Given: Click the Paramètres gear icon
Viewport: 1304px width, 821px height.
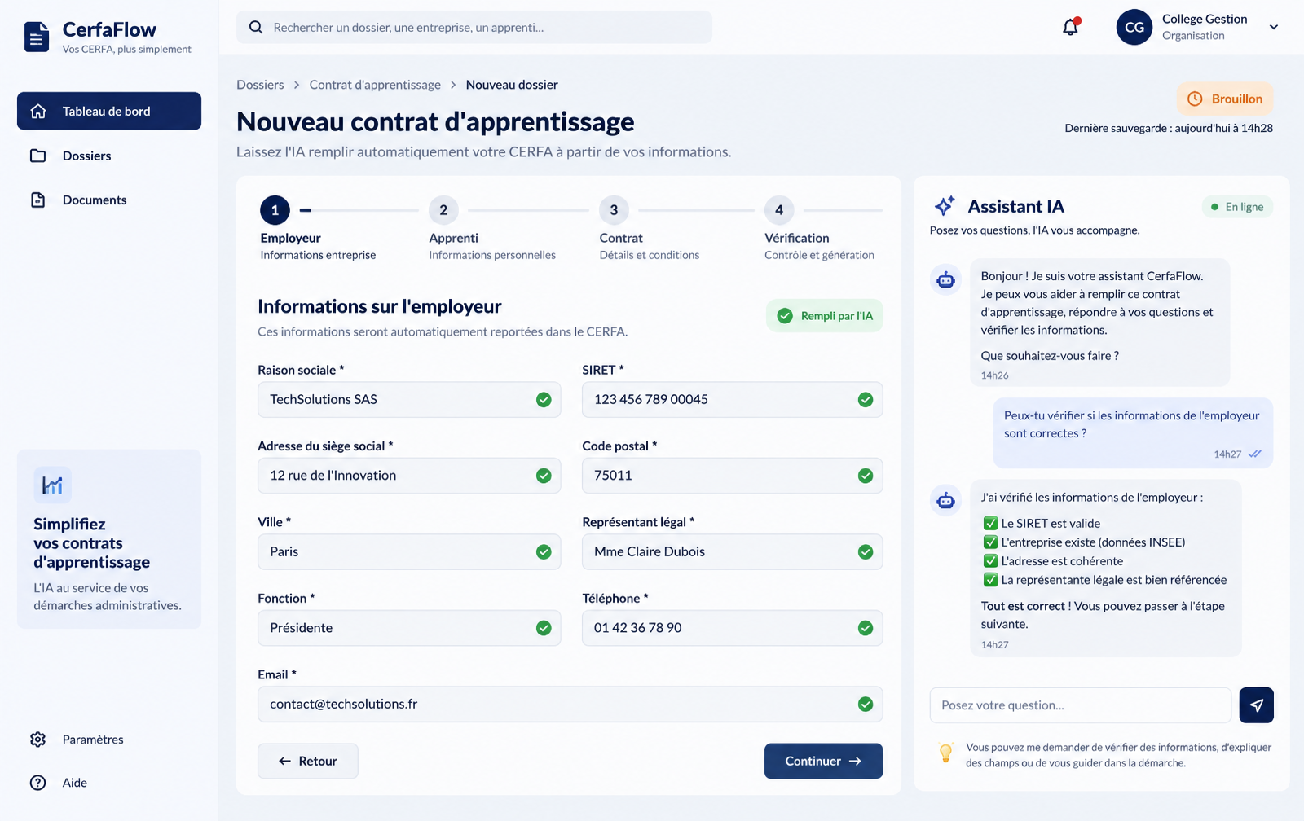Looking at the screenshot, I should [x=38, y=740].
